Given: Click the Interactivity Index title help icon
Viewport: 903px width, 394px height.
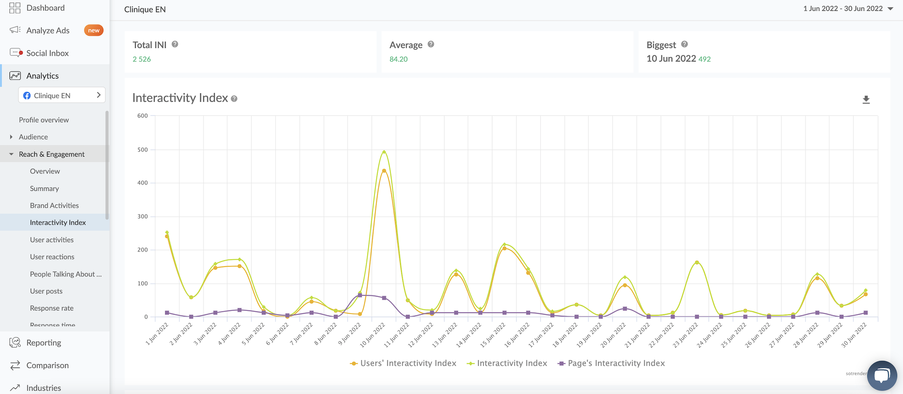Looking at the screenshot, I should pyautogui.click(x=234, y=99).
